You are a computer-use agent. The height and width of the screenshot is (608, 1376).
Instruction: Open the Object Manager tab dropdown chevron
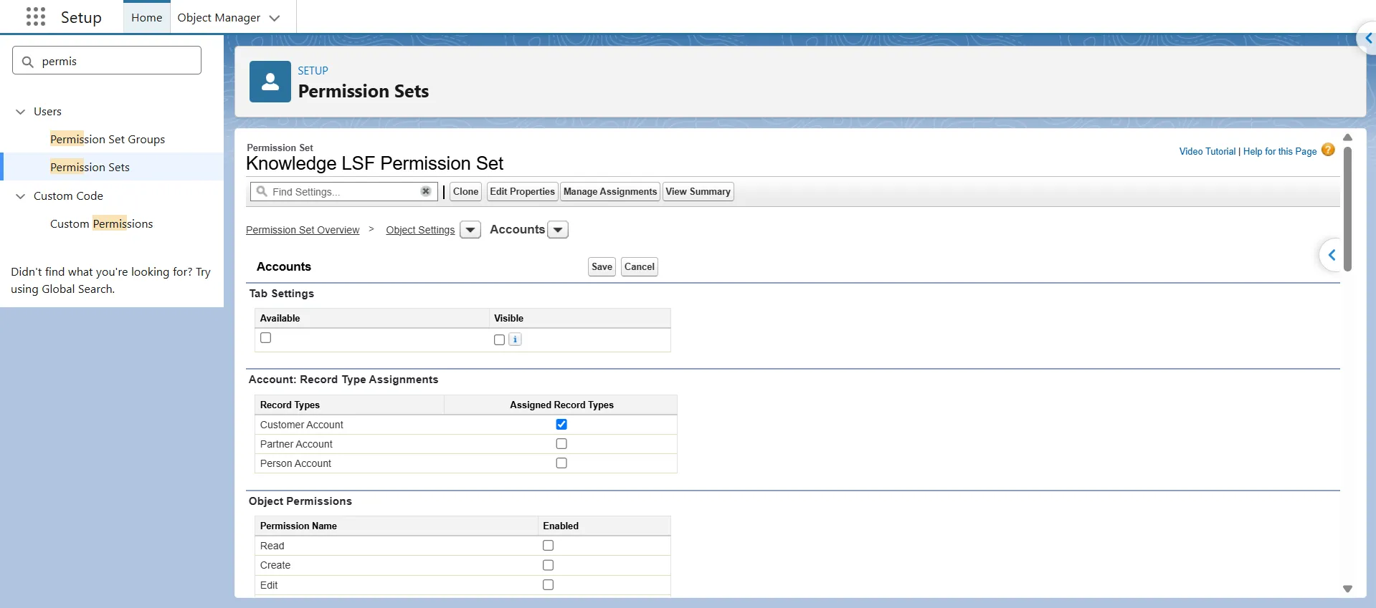[275, 18]
